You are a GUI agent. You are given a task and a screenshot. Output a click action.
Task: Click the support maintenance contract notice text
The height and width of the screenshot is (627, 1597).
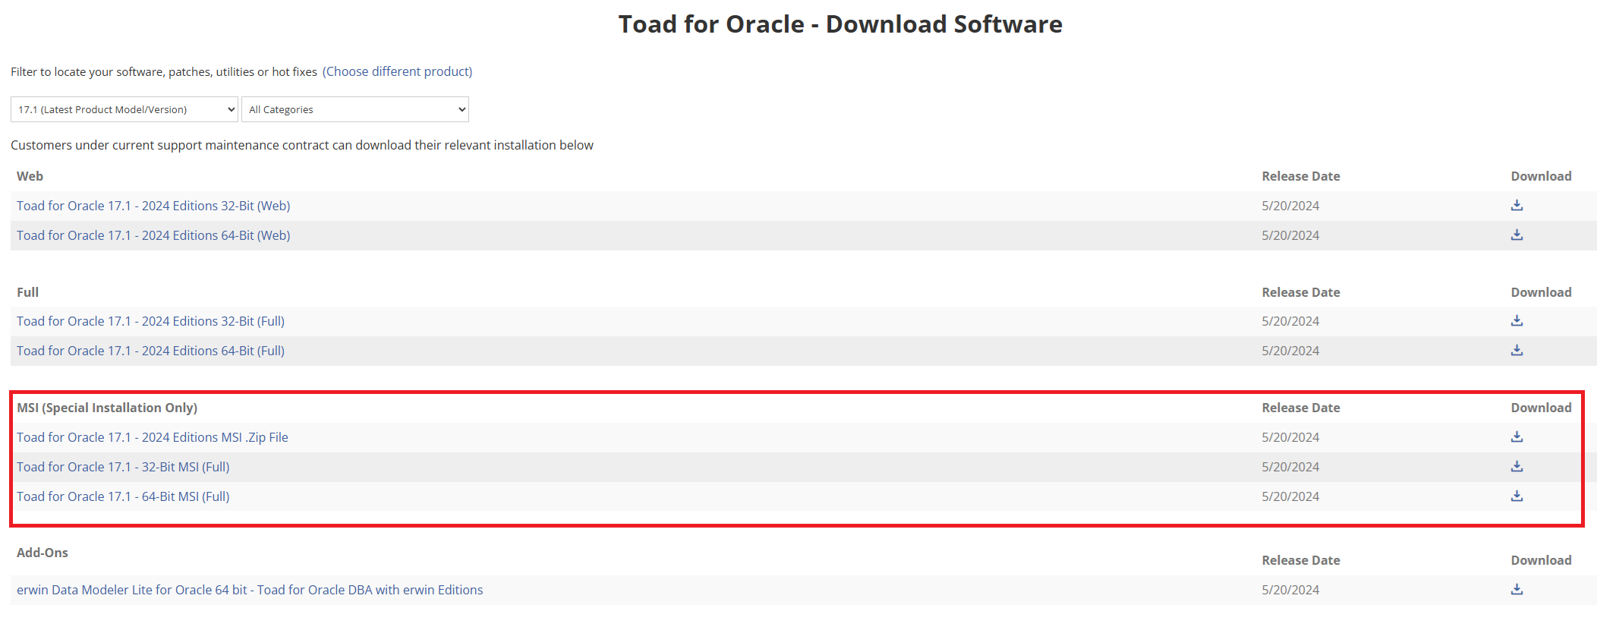pyautogui.click(x=302, y=145)
